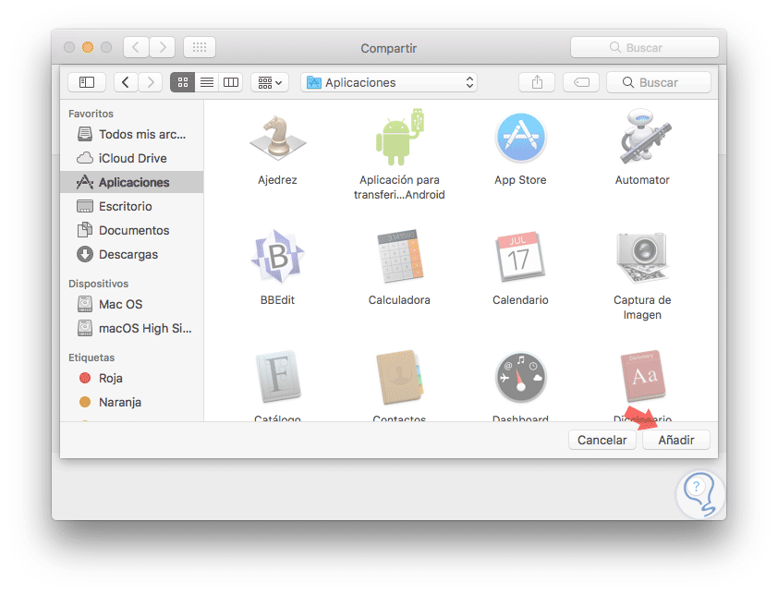Screen dimensions: 778x594
Task: Select the macOS High Sierra disk
Action: coord(131,329)
